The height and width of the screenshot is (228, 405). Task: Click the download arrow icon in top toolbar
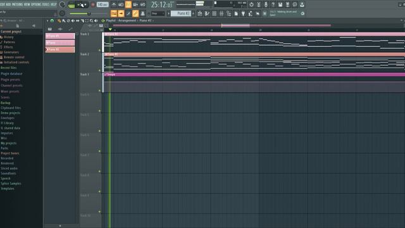[302, 4]
